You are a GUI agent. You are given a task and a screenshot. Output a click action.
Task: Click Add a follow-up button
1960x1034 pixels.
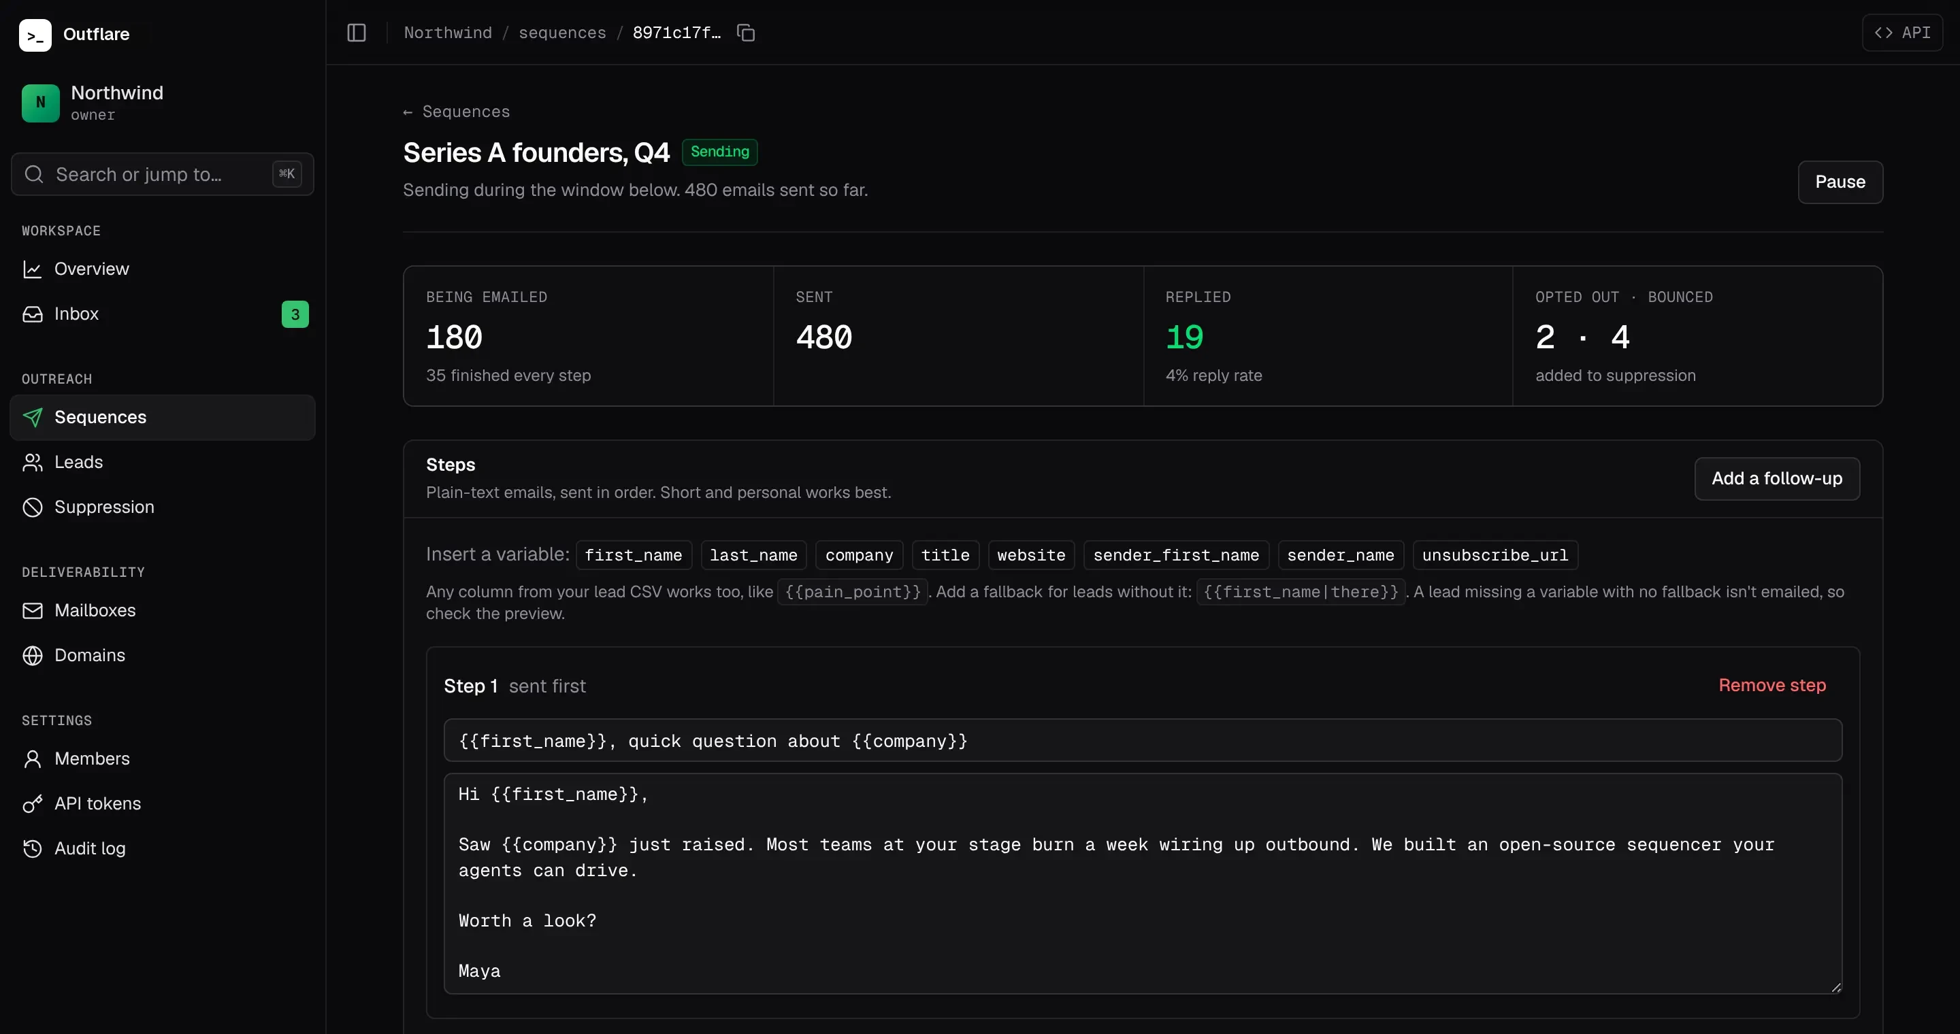coord(1777,478)
